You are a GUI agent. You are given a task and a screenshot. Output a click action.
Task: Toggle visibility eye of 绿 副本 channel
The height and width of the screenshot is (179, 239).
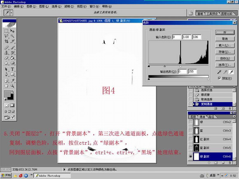(190, 156)
